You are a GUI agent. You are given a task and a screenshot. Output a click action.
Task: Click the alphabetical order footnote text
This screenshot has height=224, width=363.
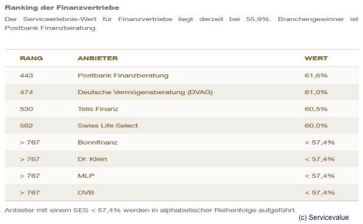pyautogui.click(x=150, y=211)
